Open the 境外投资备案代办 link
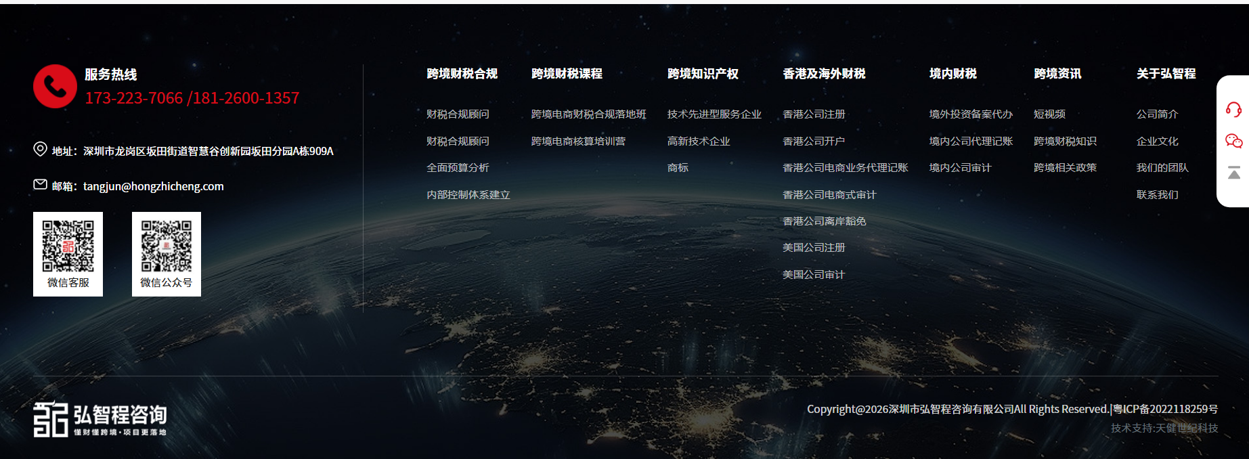Image resolution: width=1249 pixels, height=459 pixels. tap(971, 114)
